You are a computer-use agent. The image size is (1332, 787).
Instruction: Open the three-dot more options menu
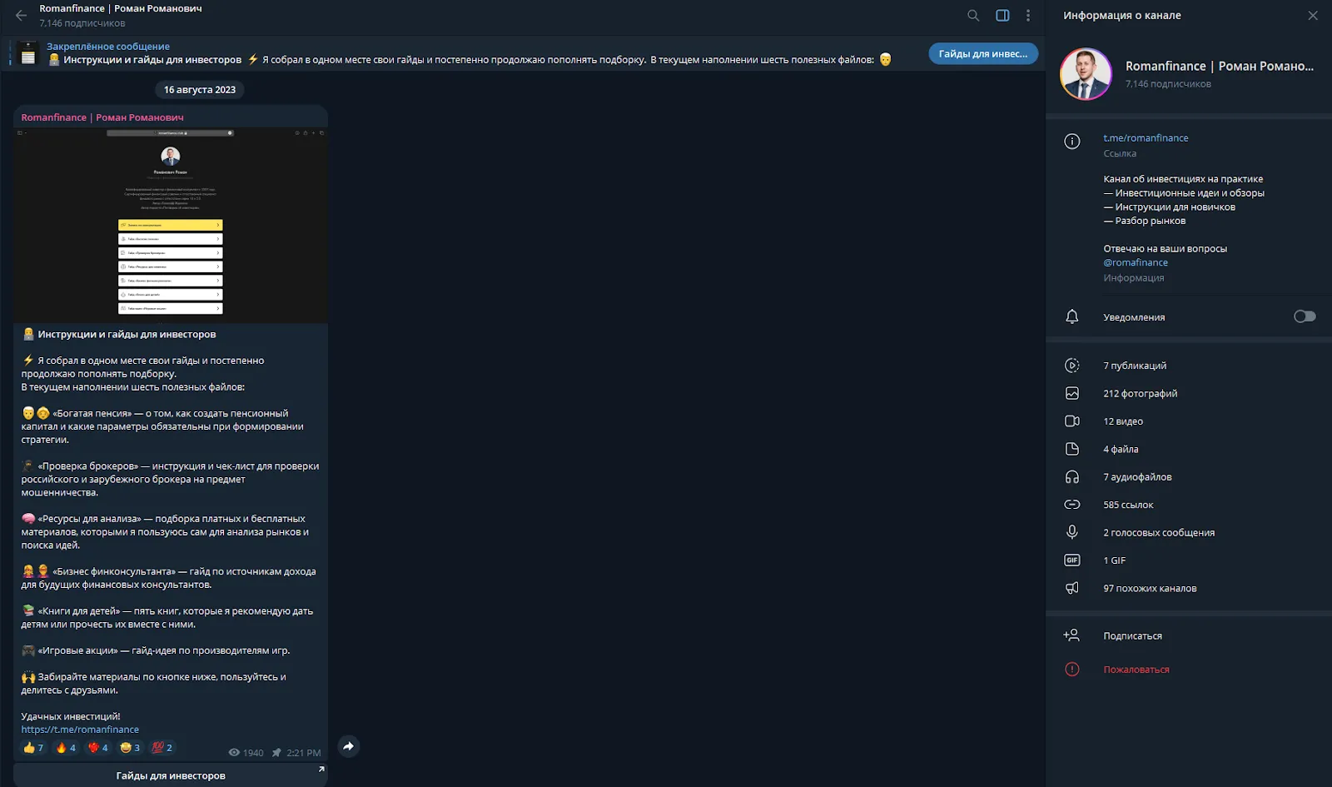coord(1028,16)
